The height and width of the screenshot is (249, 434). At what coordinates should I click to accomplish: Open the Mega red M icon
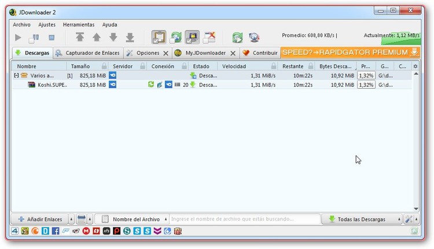[x=86, y=230]
